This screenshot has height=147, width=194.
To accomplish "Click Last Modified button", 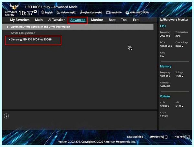I will pyautogui.click(x=135, y=137).
